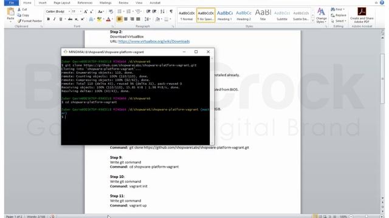The image size is (389, 218).
Task: Select Justify alignment
Action: click(138, 19)
